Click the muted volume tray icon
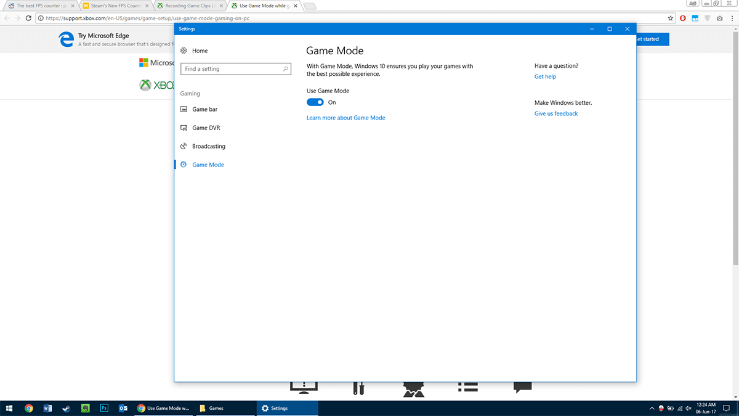The image size is (739, 416). [x=690, y=408]
